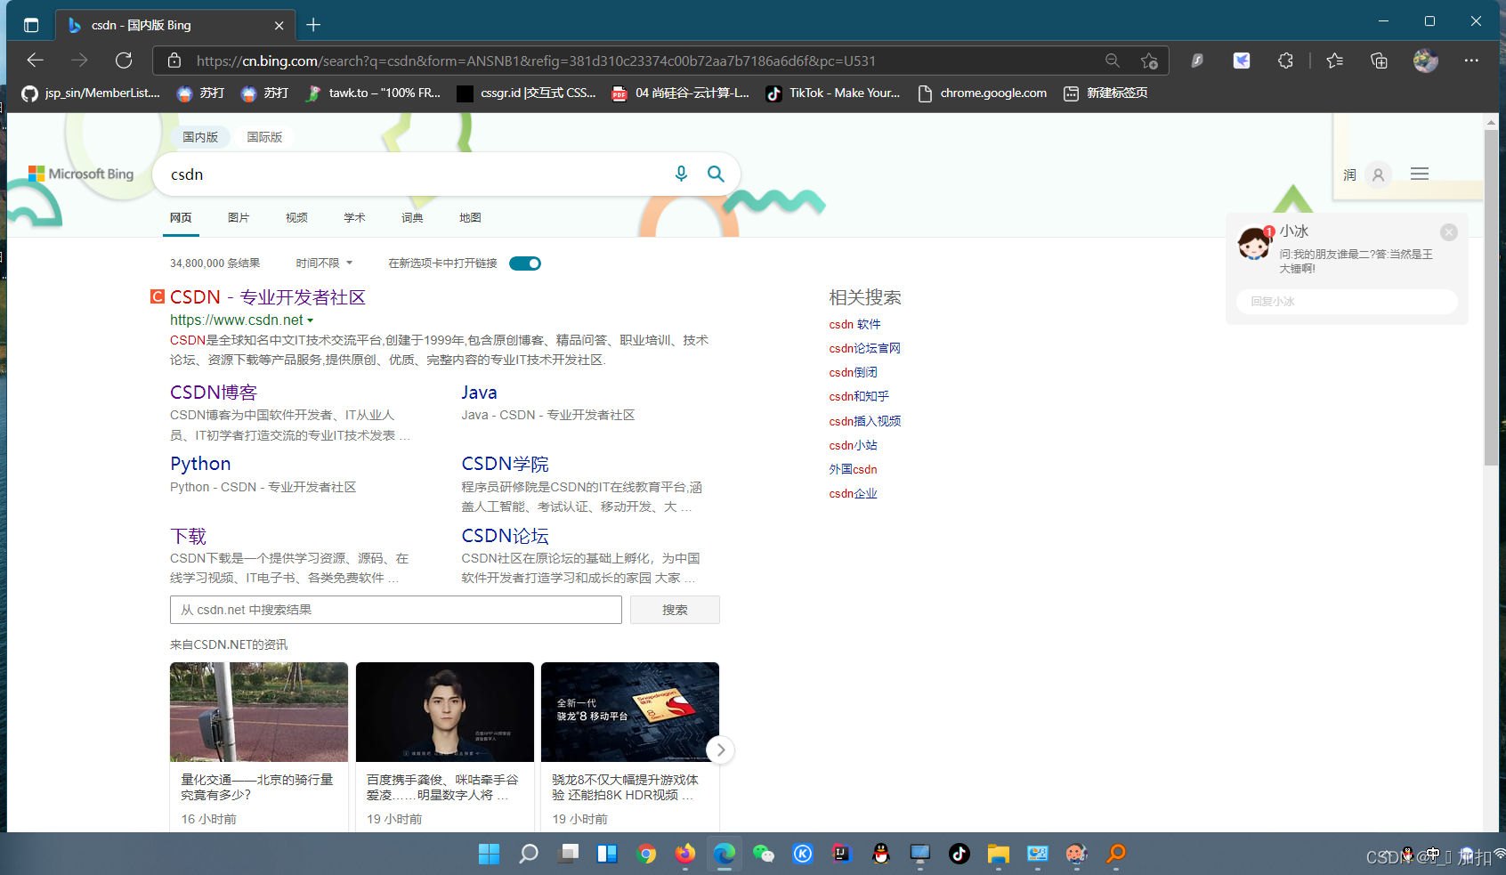Focus the csdn.net site search field

point(395,610)
